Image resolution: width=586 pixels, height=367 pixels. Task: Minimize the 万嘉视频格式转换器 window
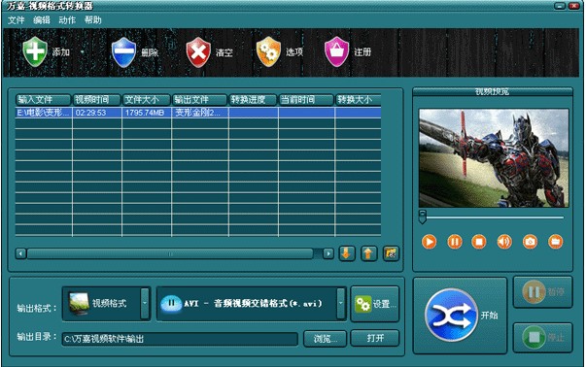[x=560, y=6]
